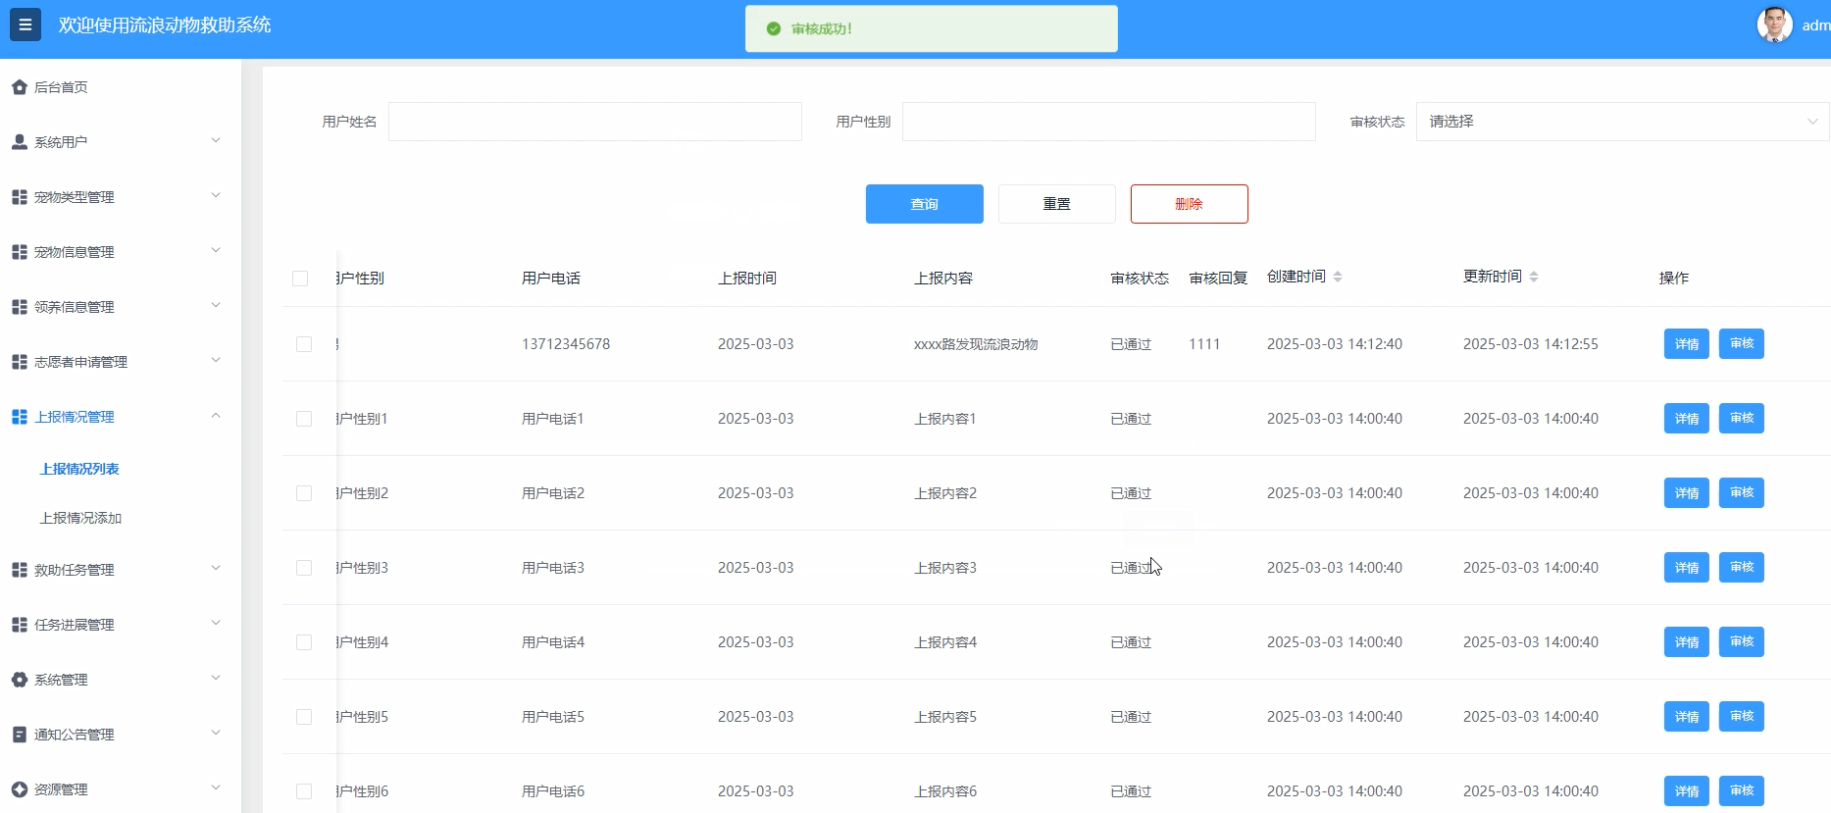Select 资源管理 in the sidebar

coord(61,789)
